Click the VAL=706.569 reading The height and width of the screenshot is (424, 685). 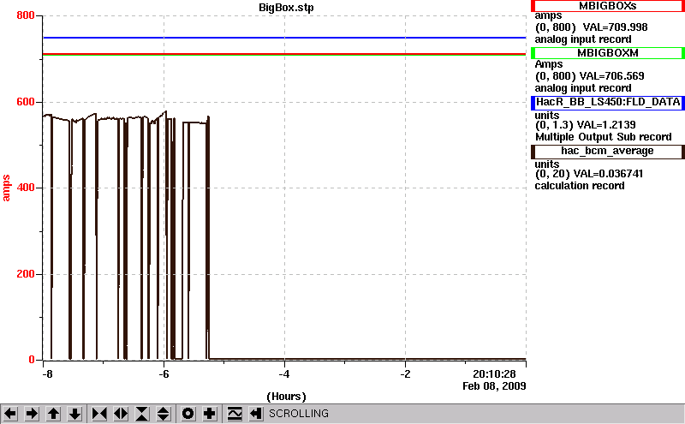click(x=611, y=76)
